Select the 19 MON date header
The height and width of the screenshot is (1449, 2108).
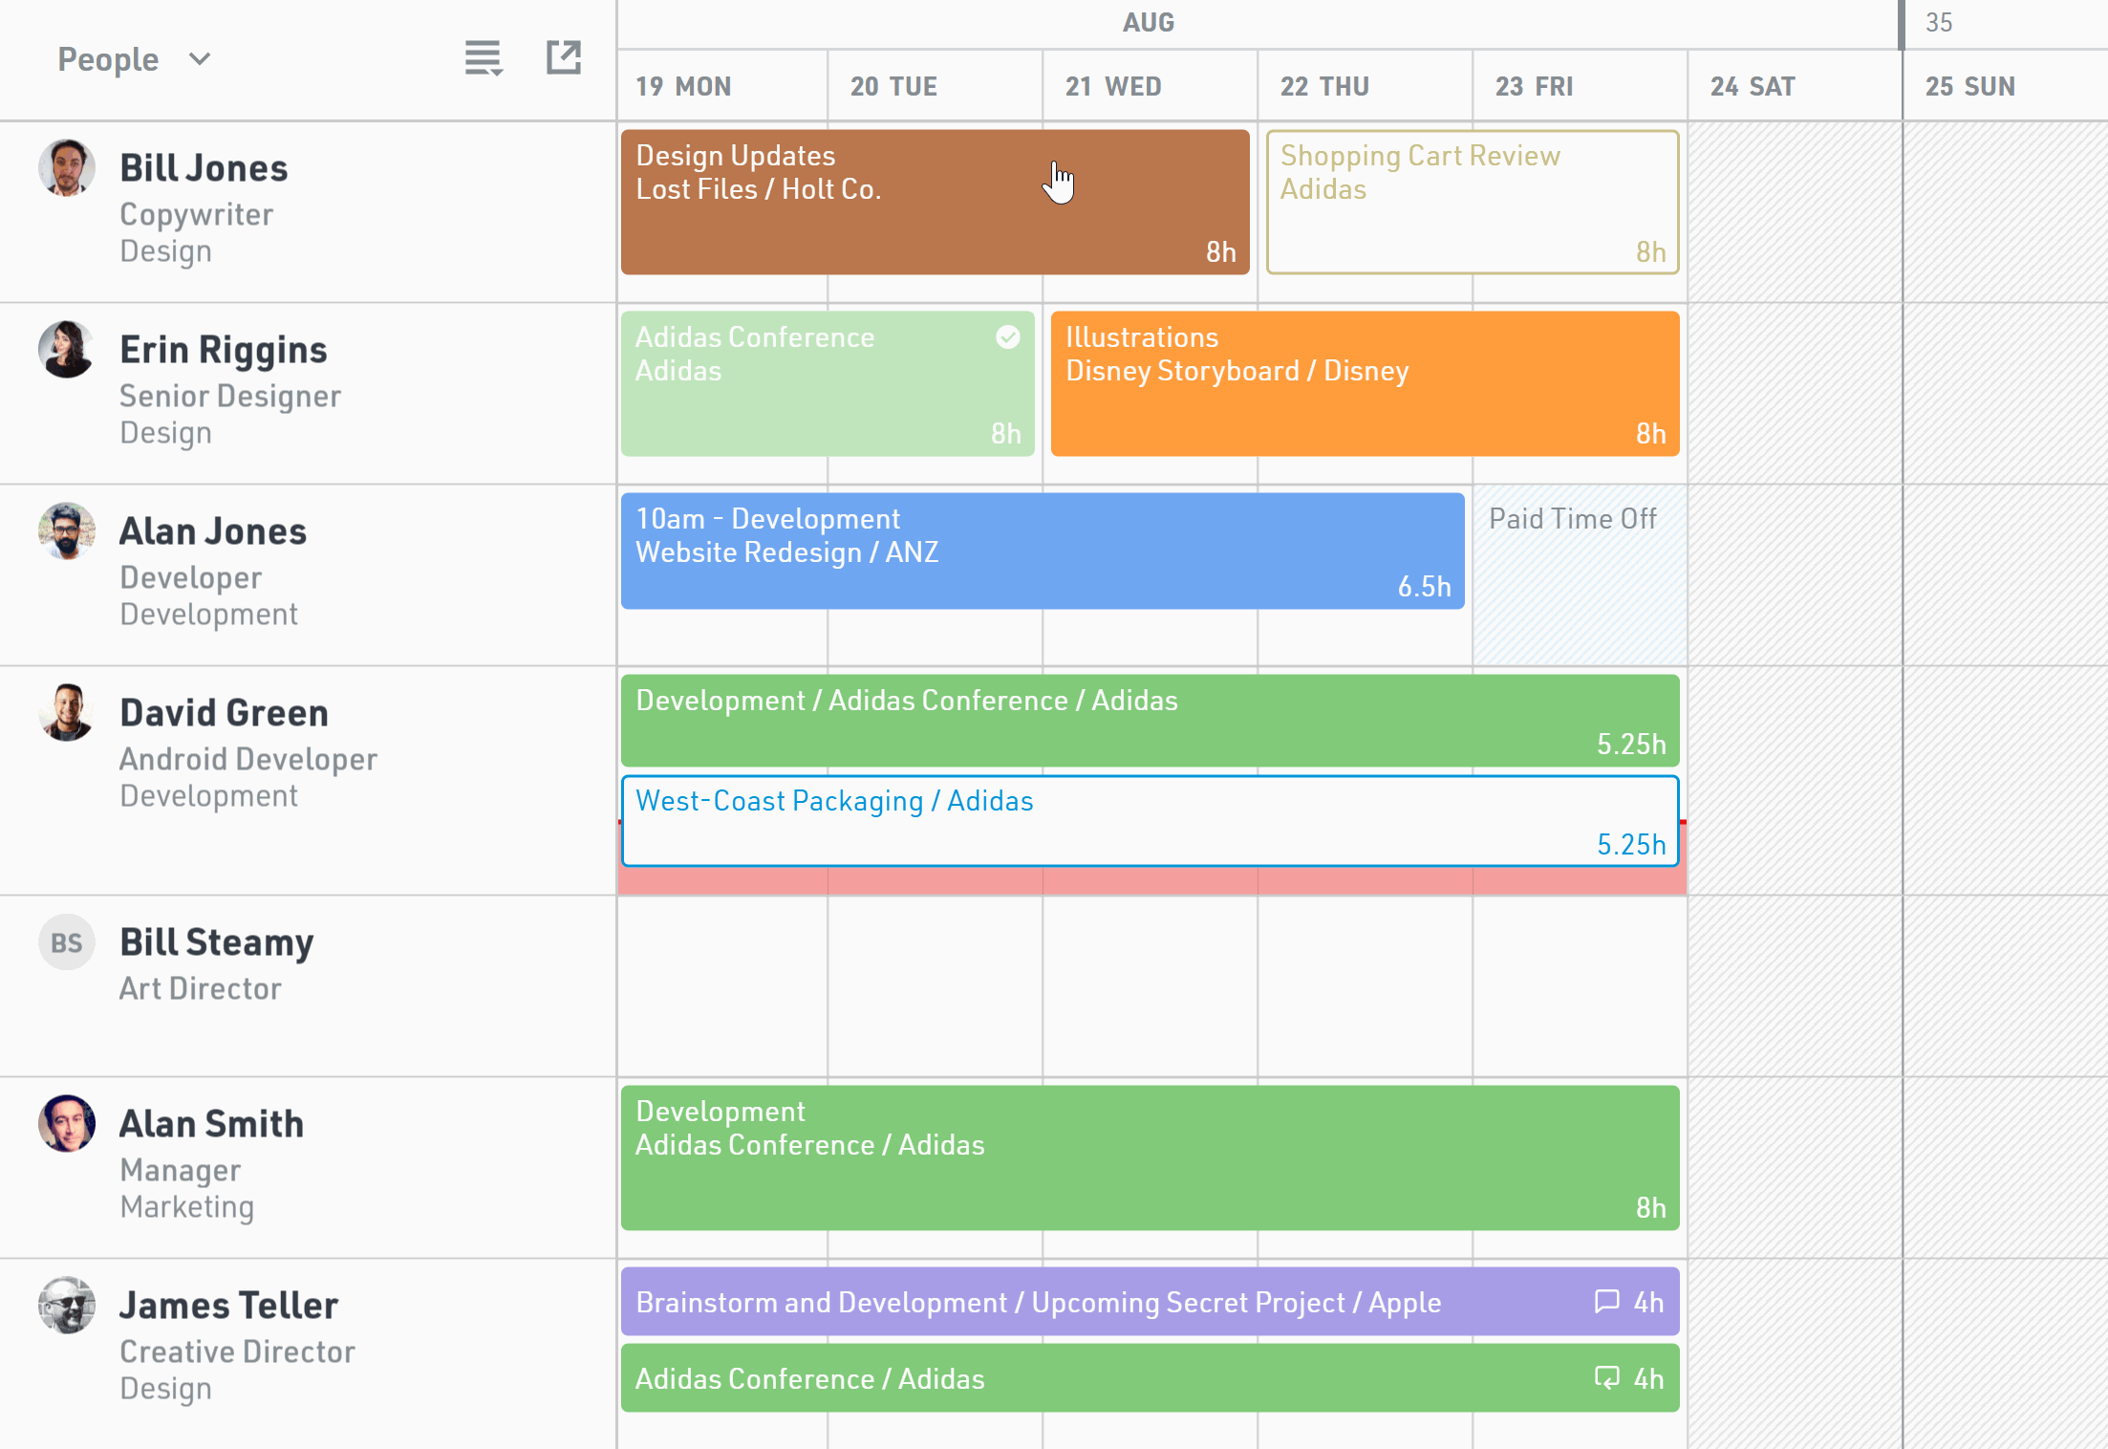[x=683, y=86]
